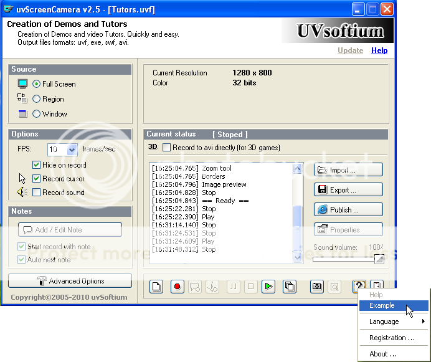The width and height of the screenshot is (431, 362).
Task: Toggle the Hide on record checkbox
Action: coord(36,164)
